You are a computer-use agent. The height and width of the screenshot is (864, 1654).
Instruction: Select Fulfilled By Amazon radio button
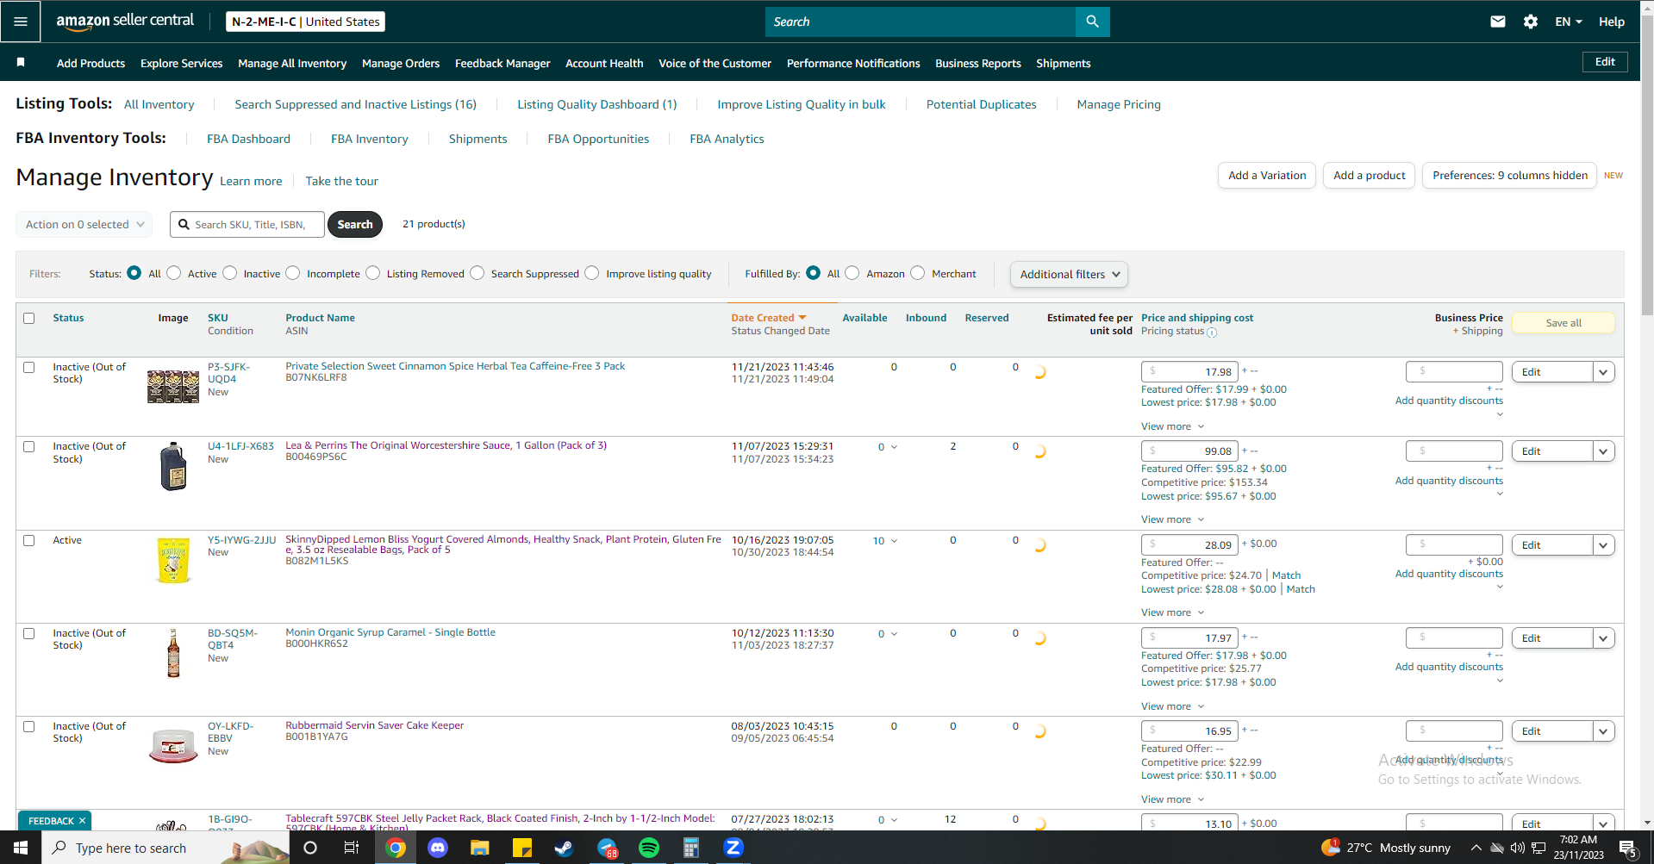tap(852, 273)
